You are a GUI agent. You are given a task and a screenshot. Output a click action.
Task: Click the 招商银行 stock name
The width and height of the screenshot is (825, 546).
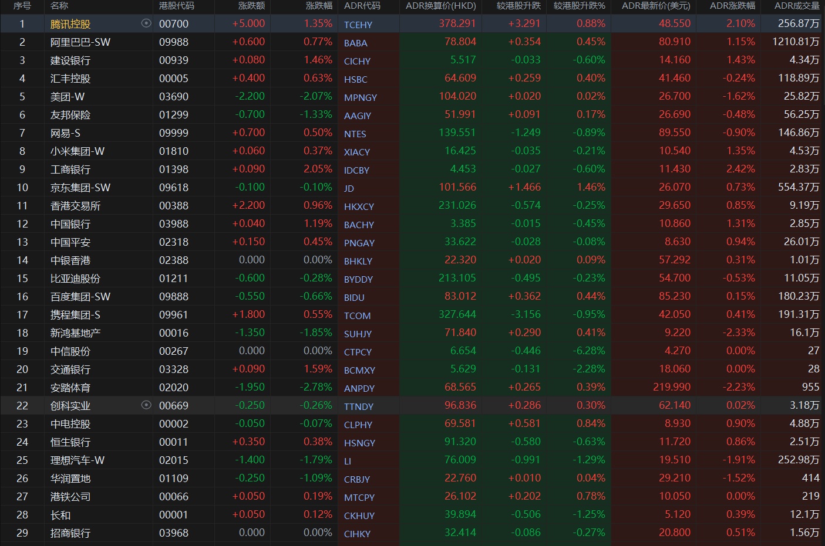point(70,533)
